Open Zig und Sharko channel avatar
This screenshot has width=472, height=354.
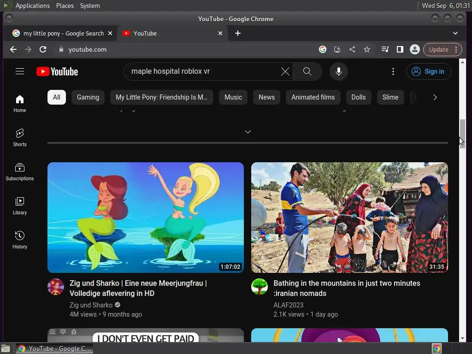(56, 287)
